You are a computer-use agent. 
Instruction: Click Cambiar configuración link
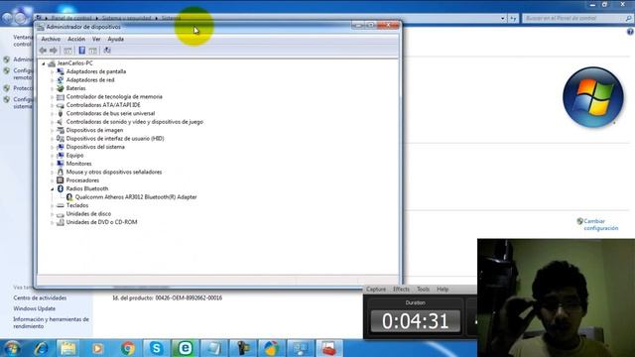tap(601, 225)
